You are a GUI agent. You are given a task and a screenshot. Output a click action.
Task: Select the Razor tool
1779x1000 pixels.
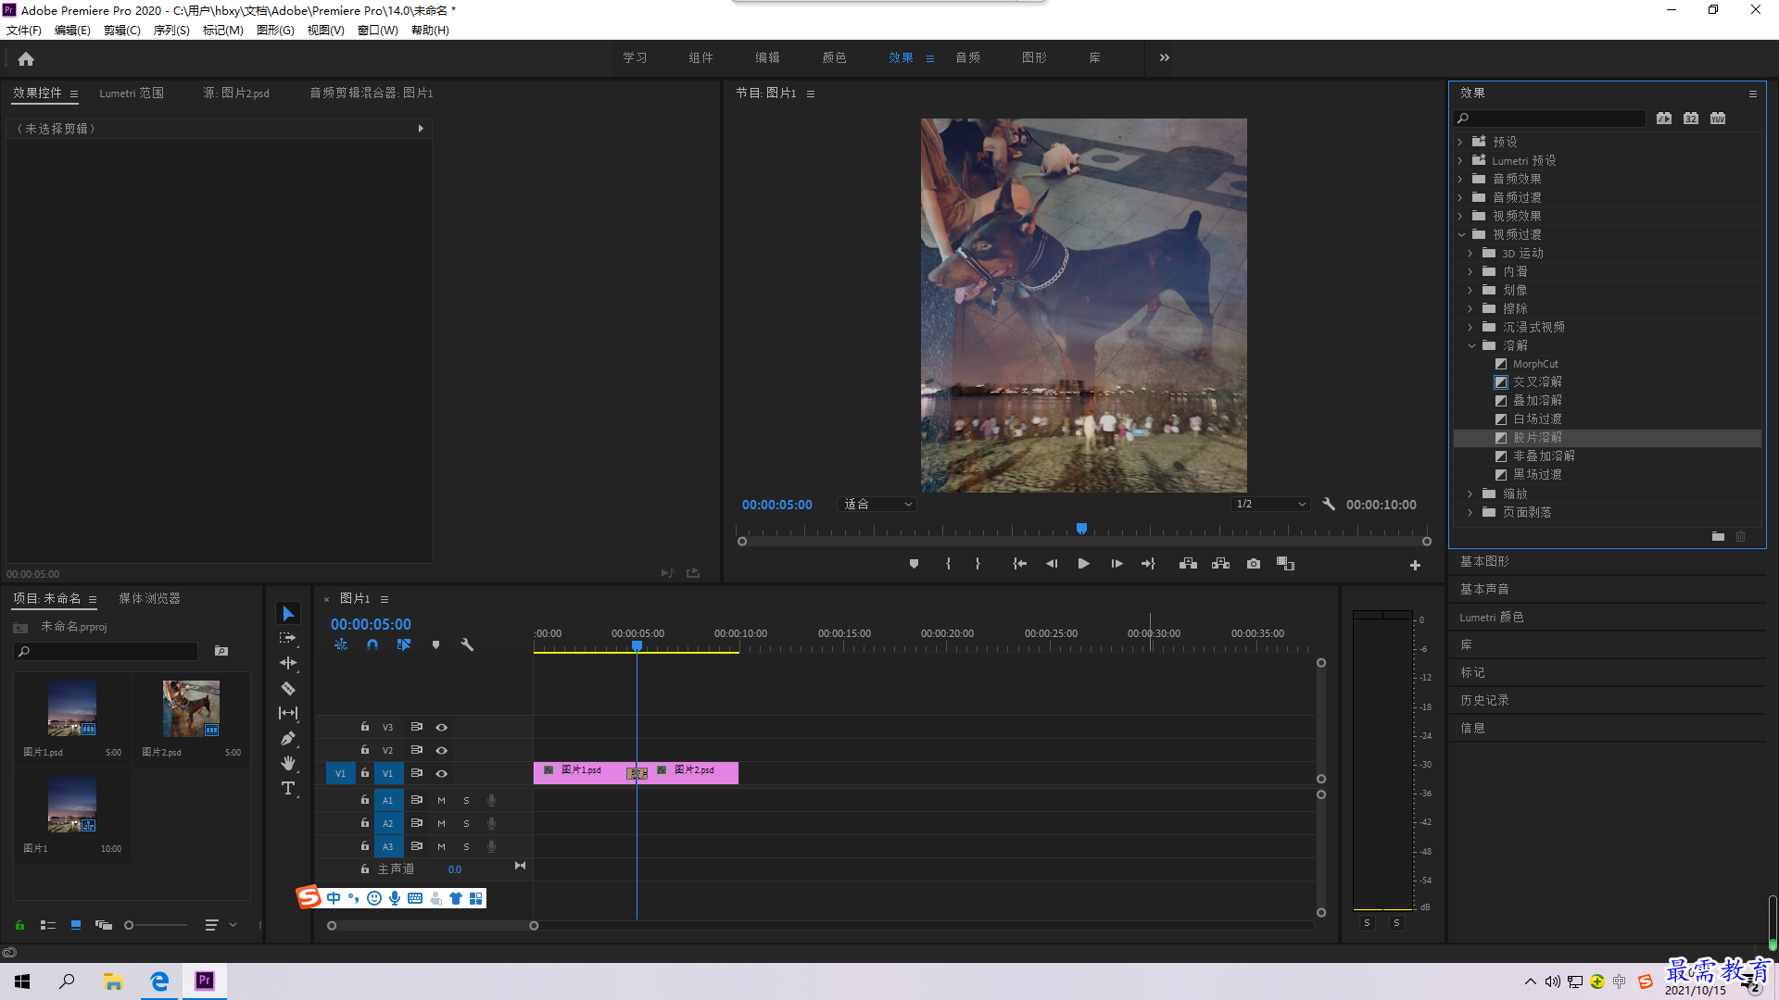click(x=288, y=688)
